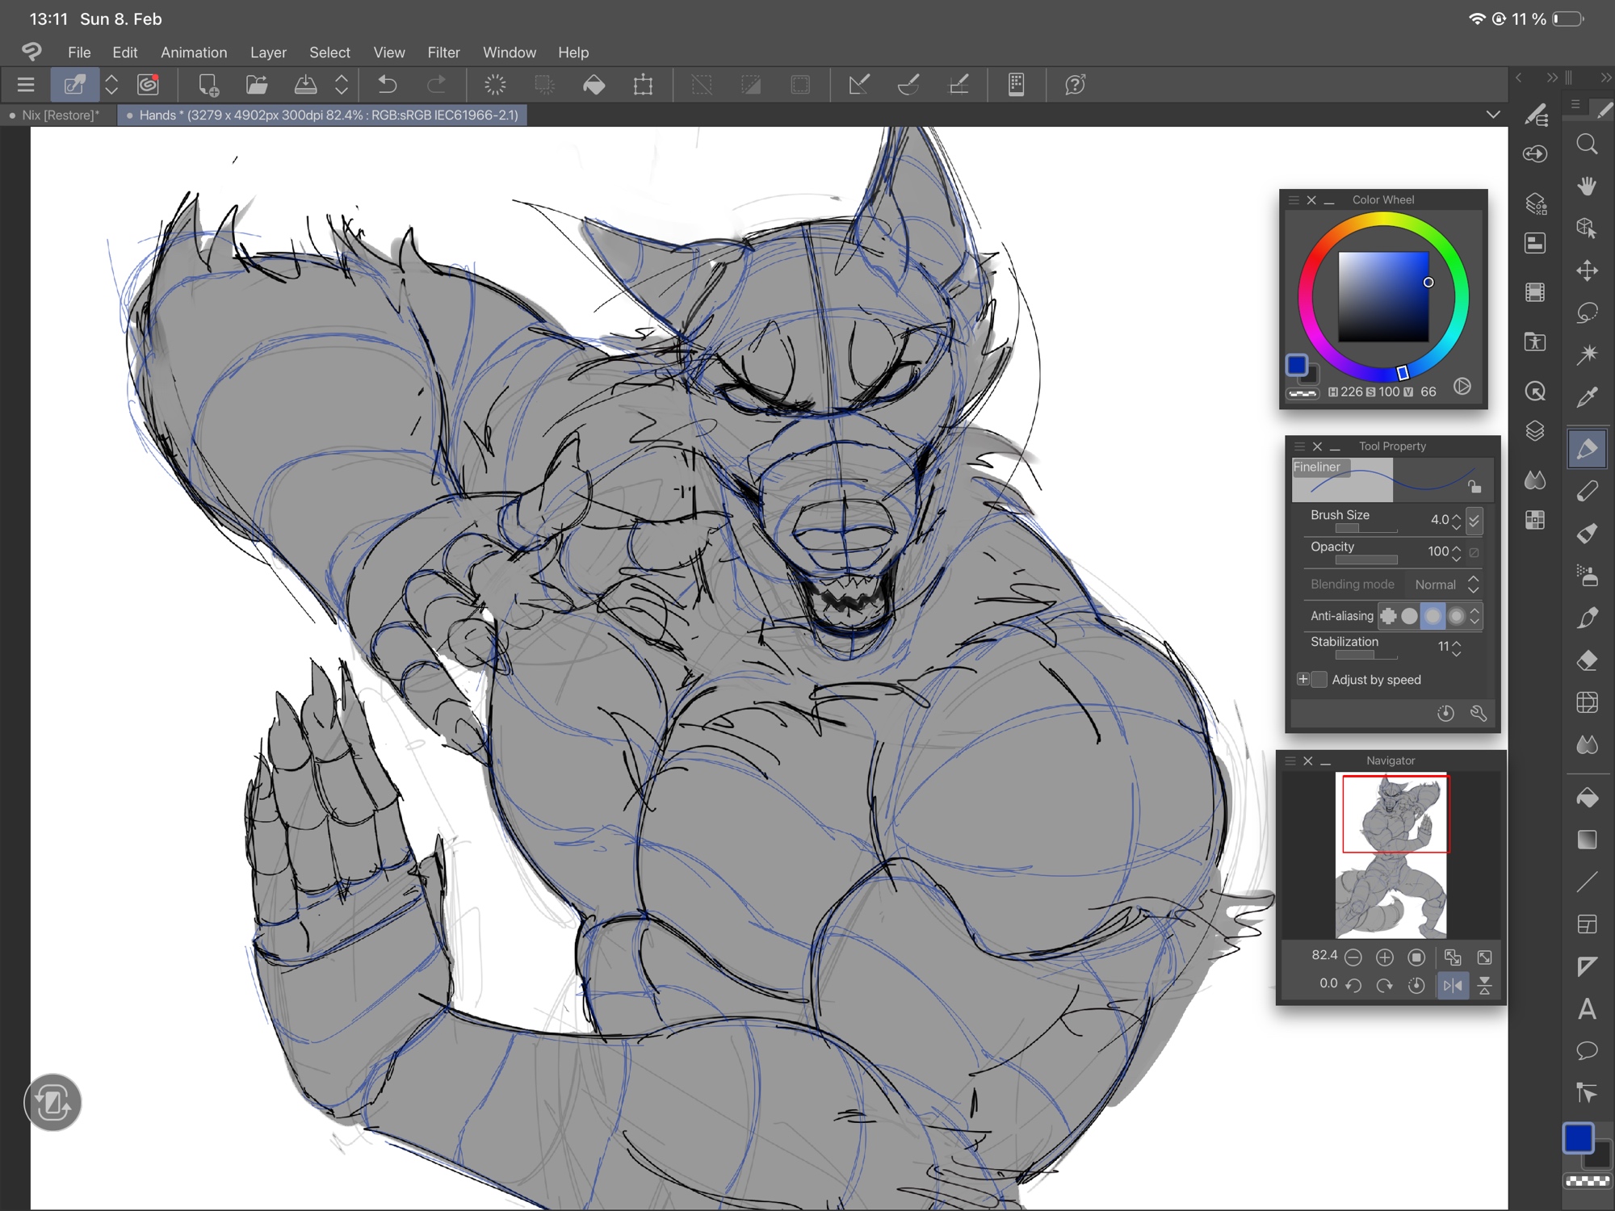The width and height of the screenshot is (1615, 1211).
Task: Choose the strongest anti-aliasing option
Action: [1456, 616]
